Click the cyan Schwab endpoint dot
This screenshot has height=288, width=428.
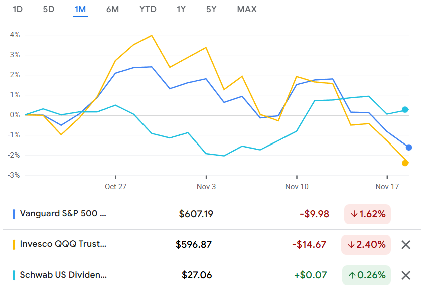click(405, 109)
